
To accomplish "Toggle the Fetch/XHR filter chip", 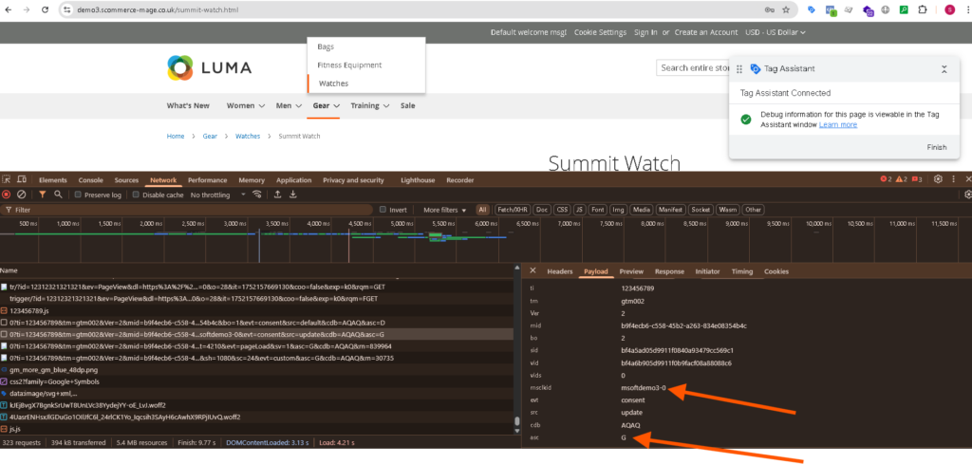I will (512, 210).
